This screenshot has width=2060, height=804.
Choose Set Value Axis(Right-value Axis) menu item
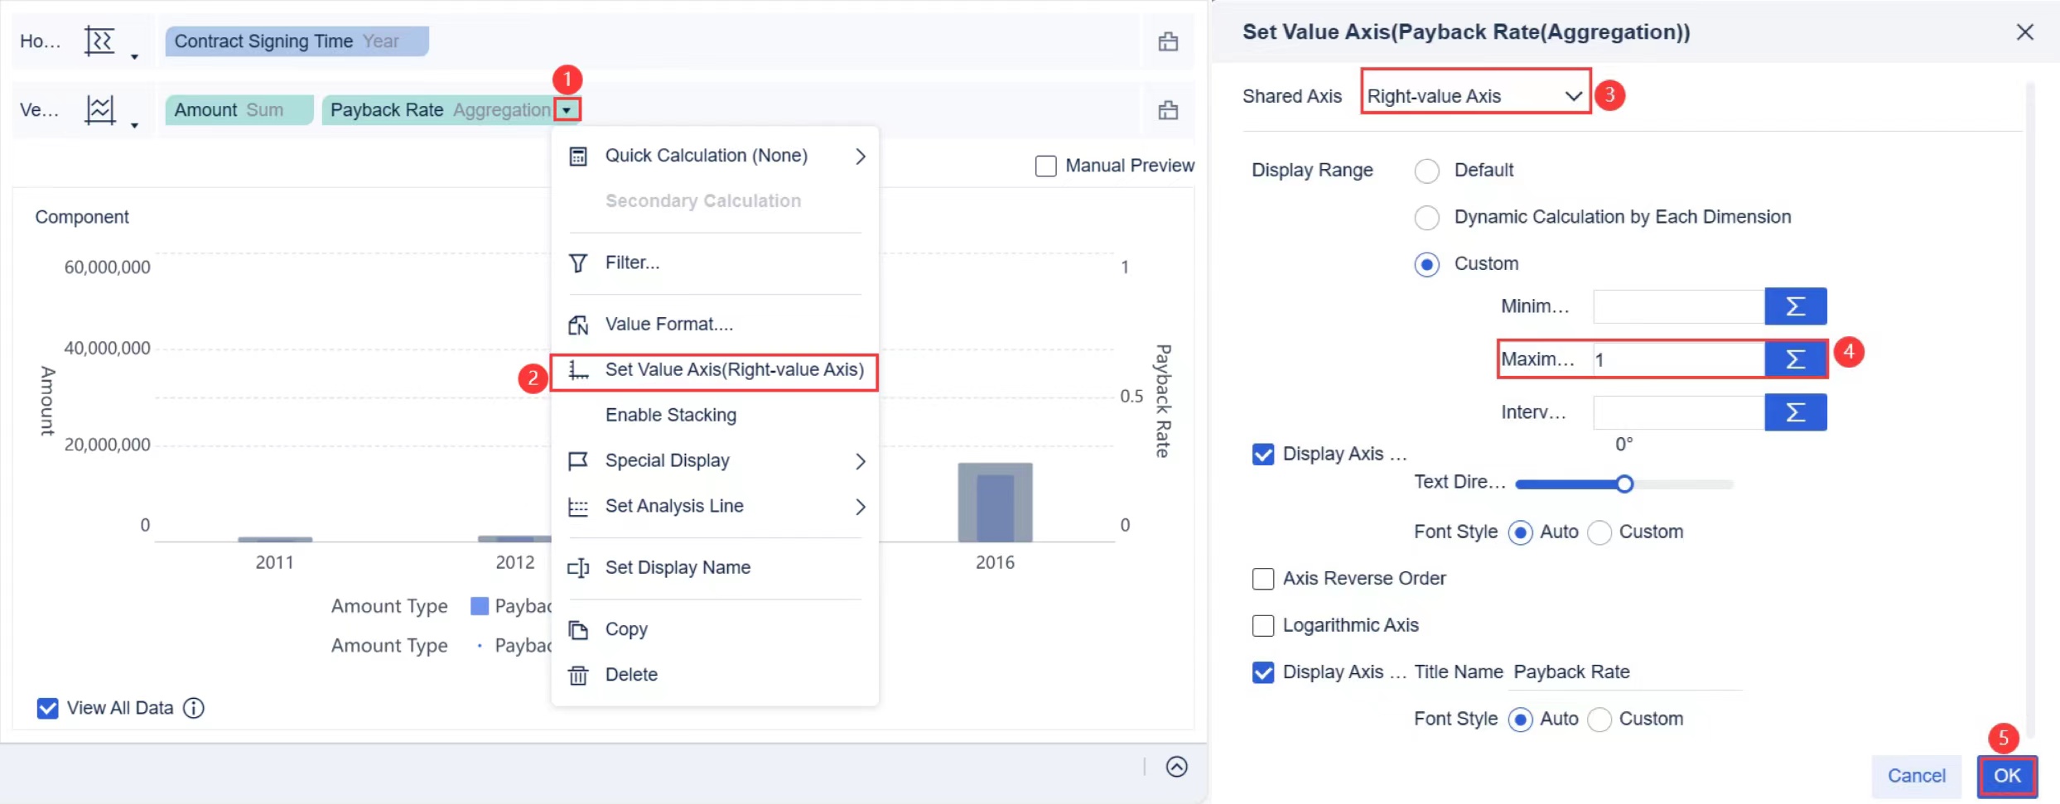(x=733, y=369)
